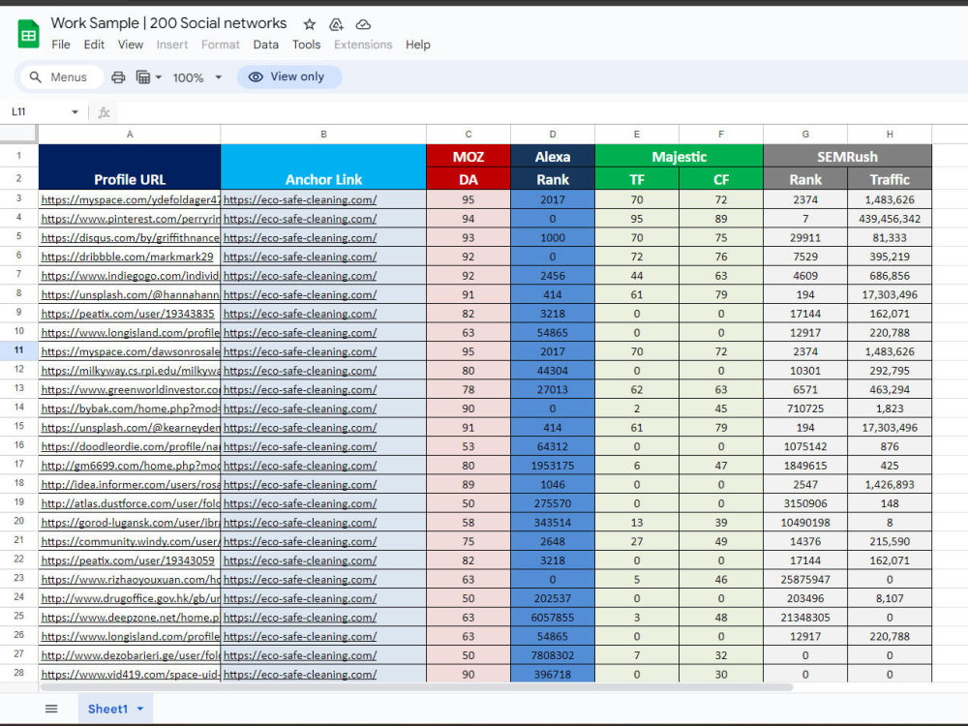Image resolution: width=968 pixels, height=726 pixels.
Task: Open the name box dropdown arrow
Action: (x=75, y=111)
